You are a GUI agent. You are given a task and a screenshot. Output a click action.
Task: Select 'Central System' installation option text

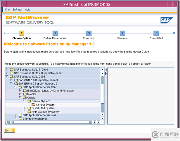tap(45, 105)
